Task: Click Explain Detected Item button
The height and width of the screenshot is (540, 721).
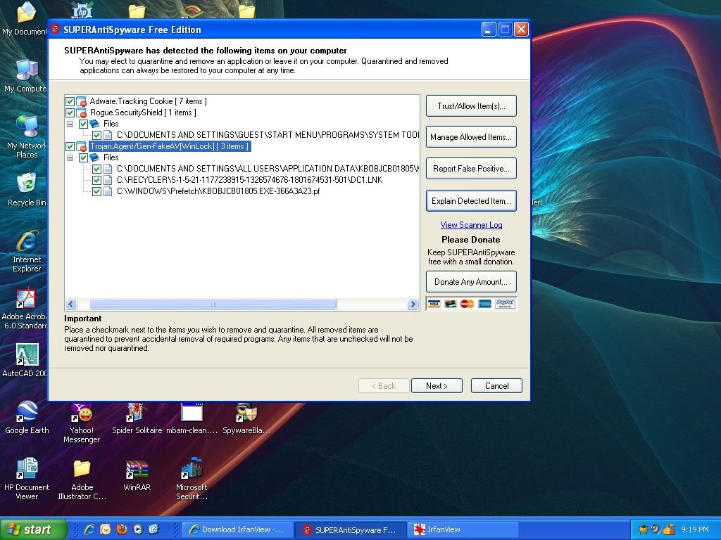Action: point(471,200)
